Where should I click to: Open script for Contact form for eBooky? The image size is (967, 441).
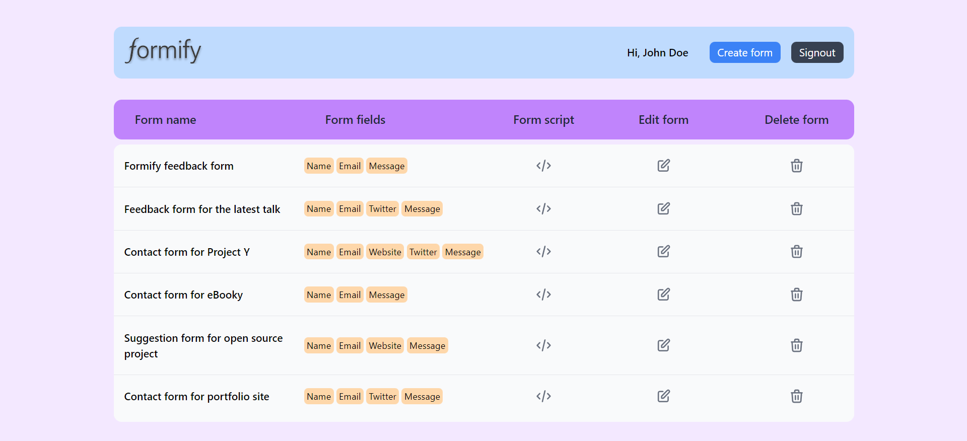[543, 295]
